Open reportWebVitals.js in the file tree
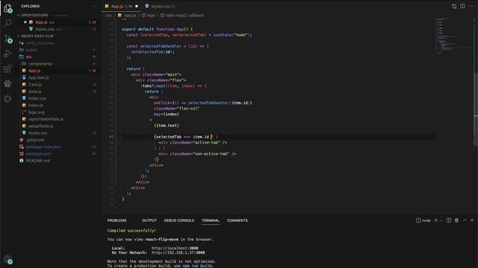The width and height of the screenshot is (478, 268). (46, 119)
